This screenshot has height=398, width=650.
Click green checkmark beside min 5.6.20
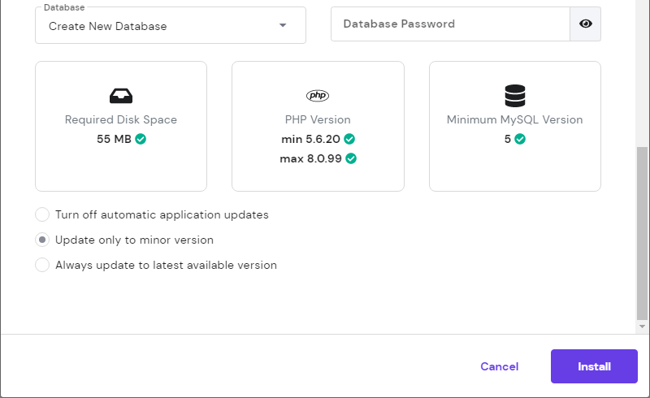click(349, 139)
